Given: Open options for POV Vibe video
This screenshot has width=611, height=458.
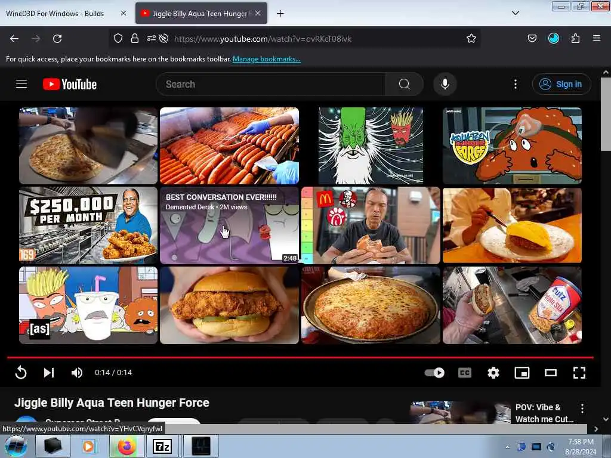Looking at the screenshot, I should 582,408.
